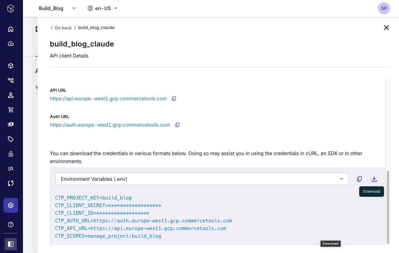
Task: Open the Environment Variables (.env) format dropdown
Action: tap(202, 179)
